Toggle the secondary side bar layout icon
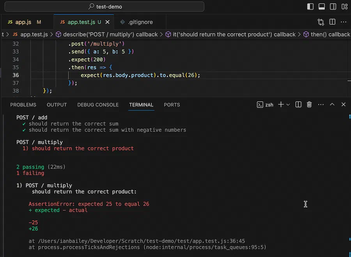This screenshot has height=257, width=351. pyautogui.click(x=333, y=7)
